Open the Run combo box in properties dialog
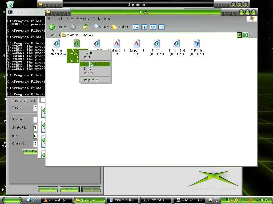Viewport: 273px width, 204px height. coord(35,136)
